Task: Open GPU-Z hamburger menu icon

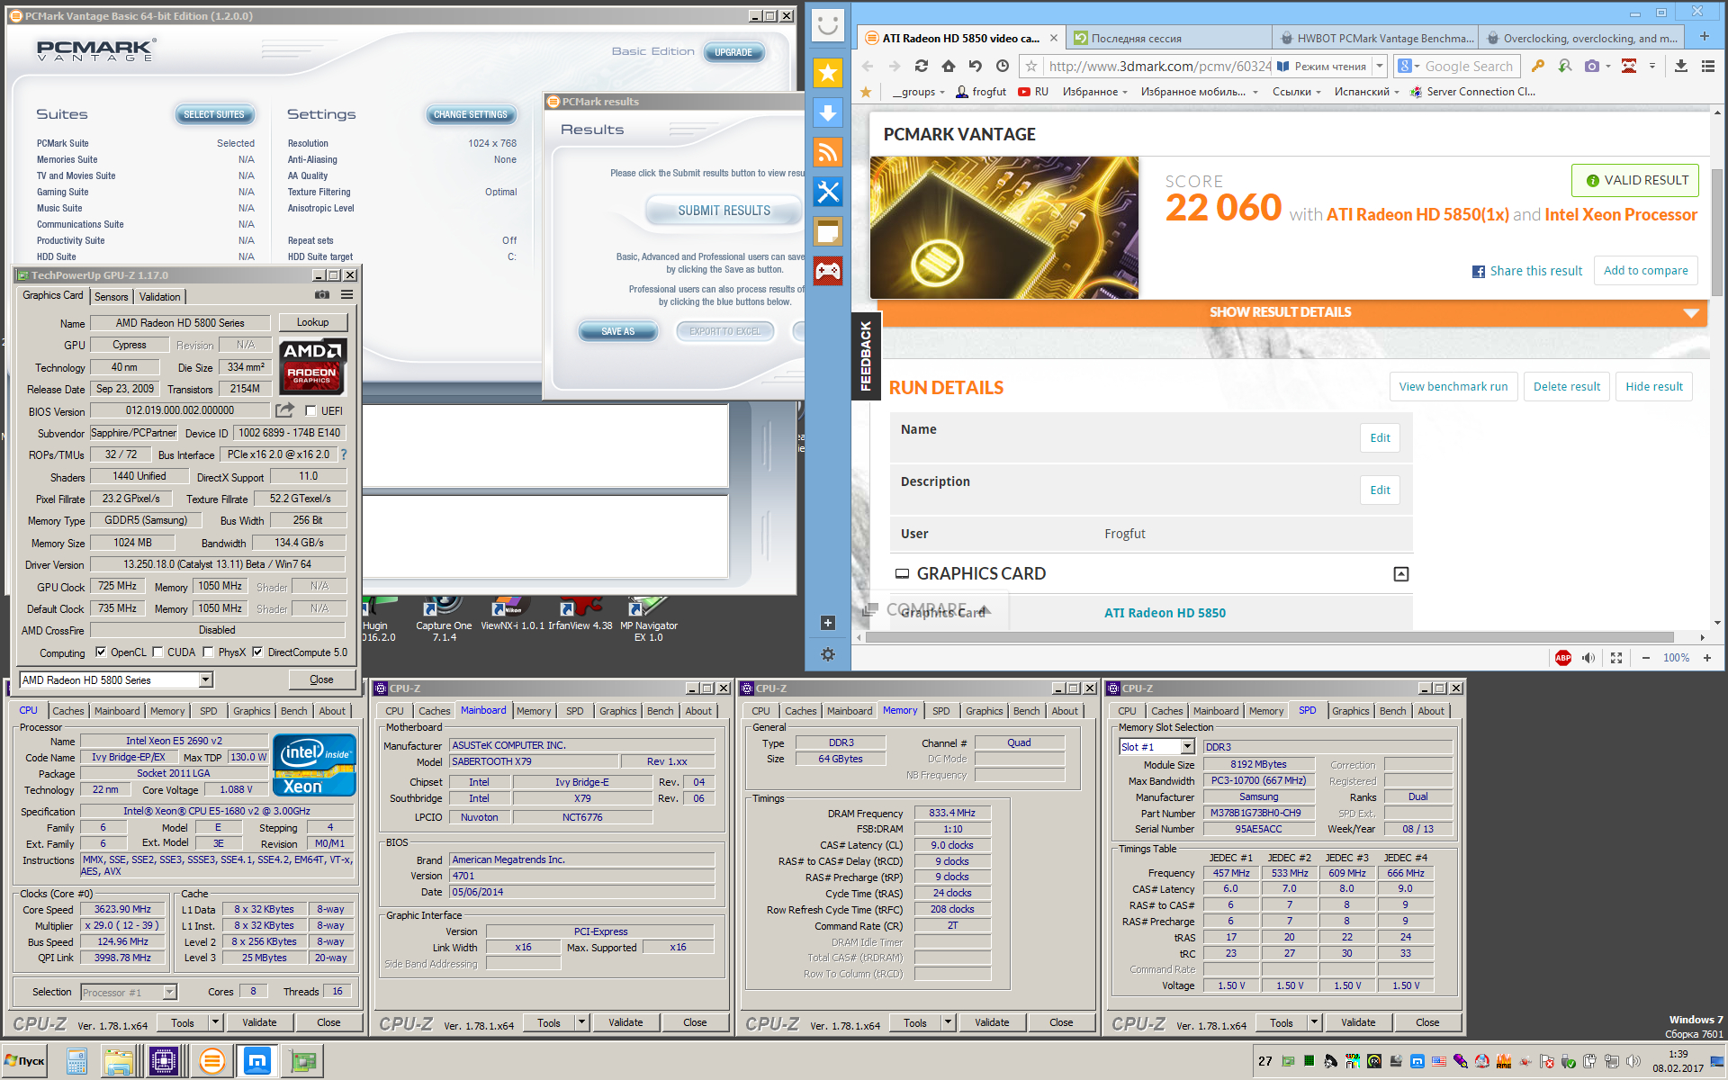Action: pos(346,295)
